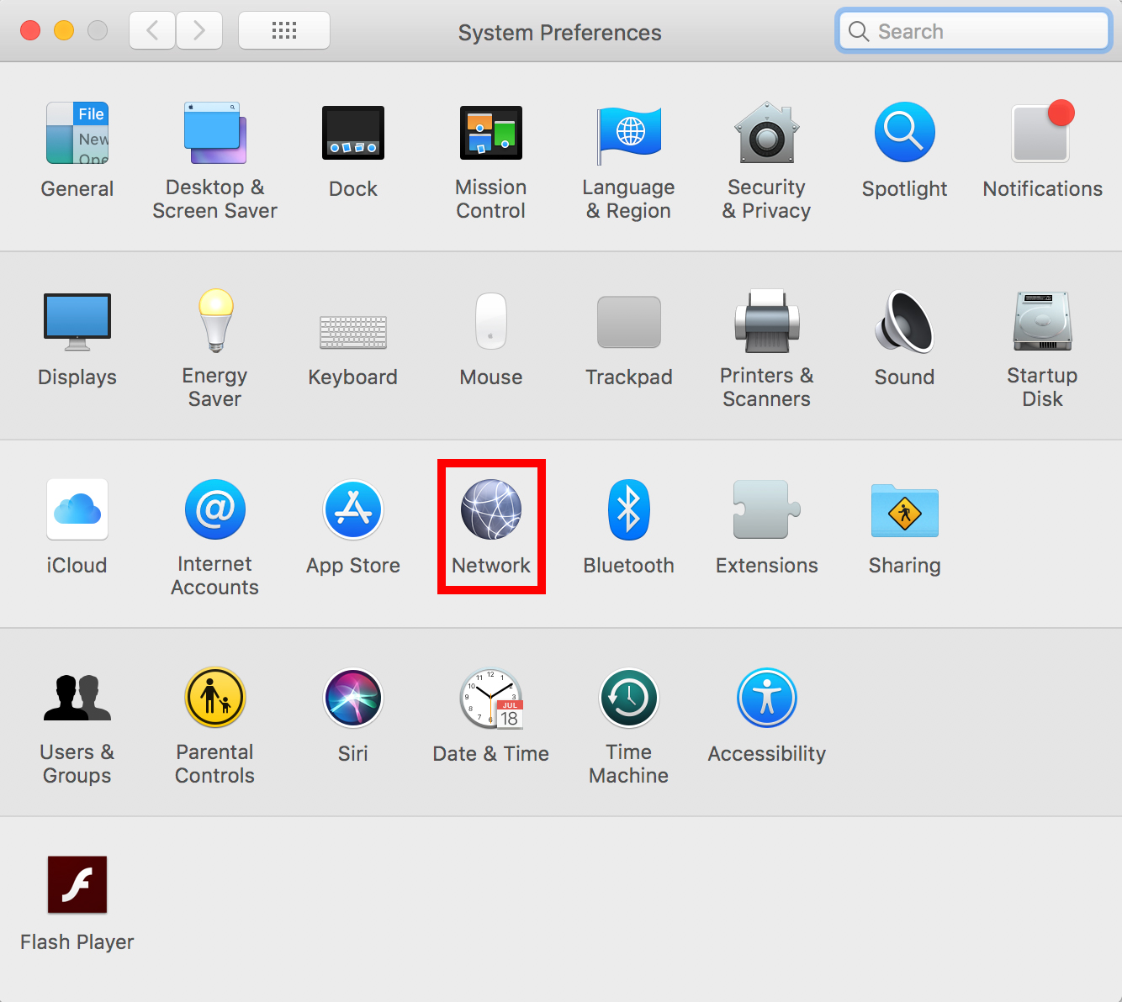Viewport: 1122px width, 1002px height.
Task: Go back to the previous preference pane
Action: [x=151, y=30]
